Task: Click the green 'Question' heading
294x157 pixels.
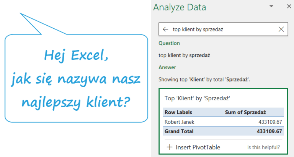Action: click(169, 43)
